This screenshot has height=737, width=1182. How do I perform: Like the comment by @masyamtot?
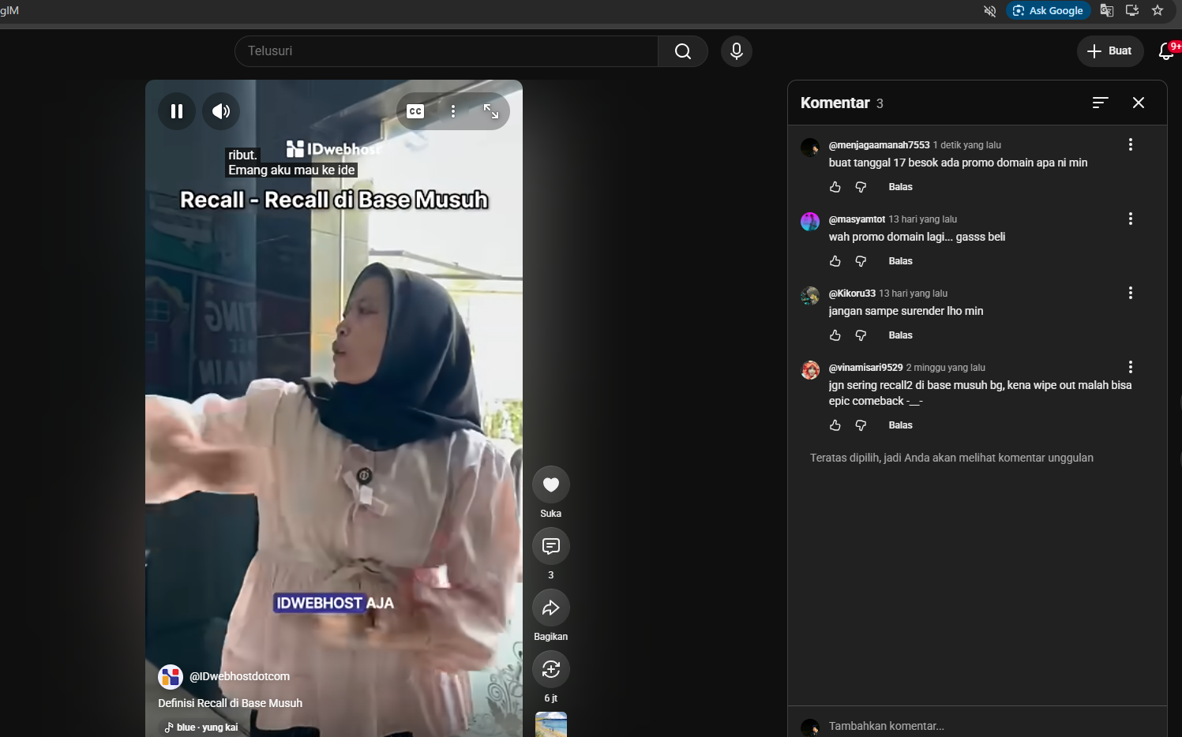[x=835, y=261]
